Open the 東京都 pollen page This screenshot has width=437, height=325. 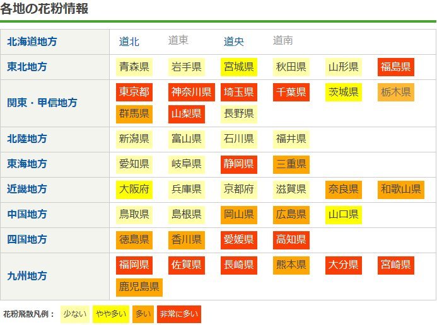134,93
